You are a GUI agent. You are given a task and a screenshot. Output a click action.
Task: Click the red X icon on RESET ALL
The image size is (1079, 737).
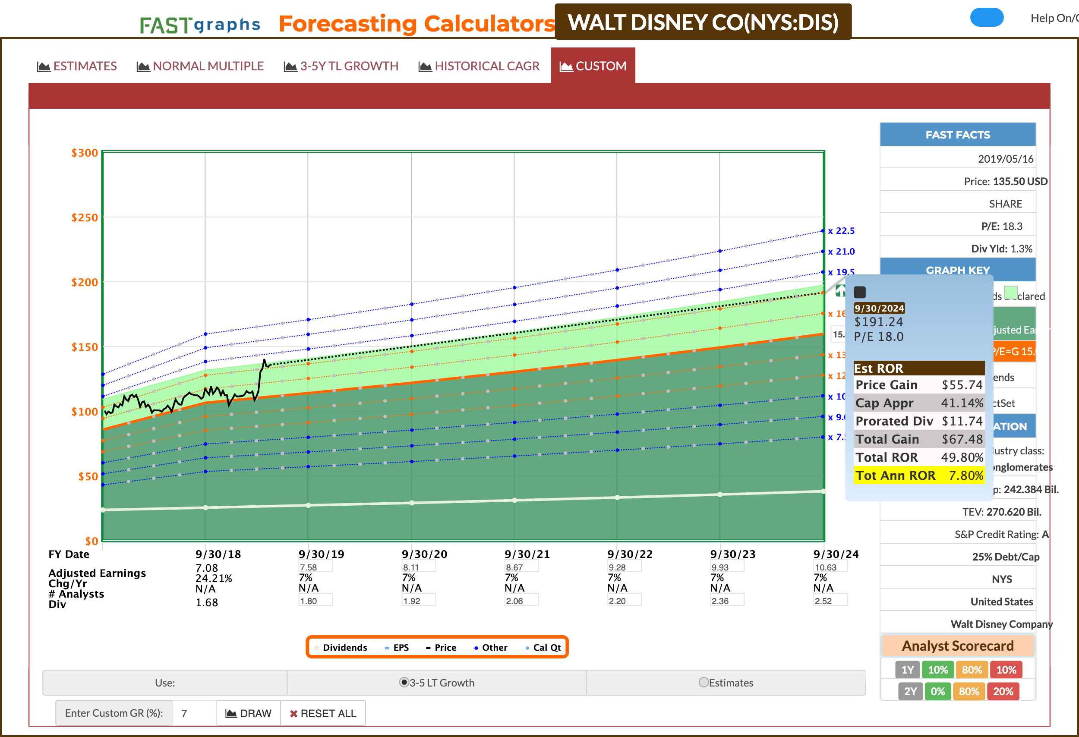pos(293,713)
